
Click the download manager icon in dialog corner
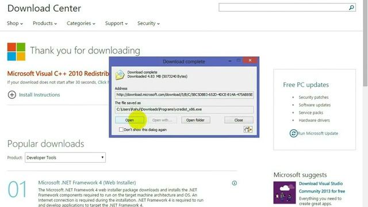point(248,129)
